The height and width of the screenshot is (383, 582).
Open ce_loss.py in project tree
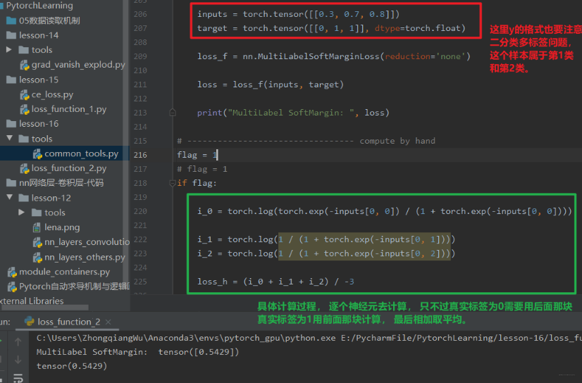[x=52, y=94]
